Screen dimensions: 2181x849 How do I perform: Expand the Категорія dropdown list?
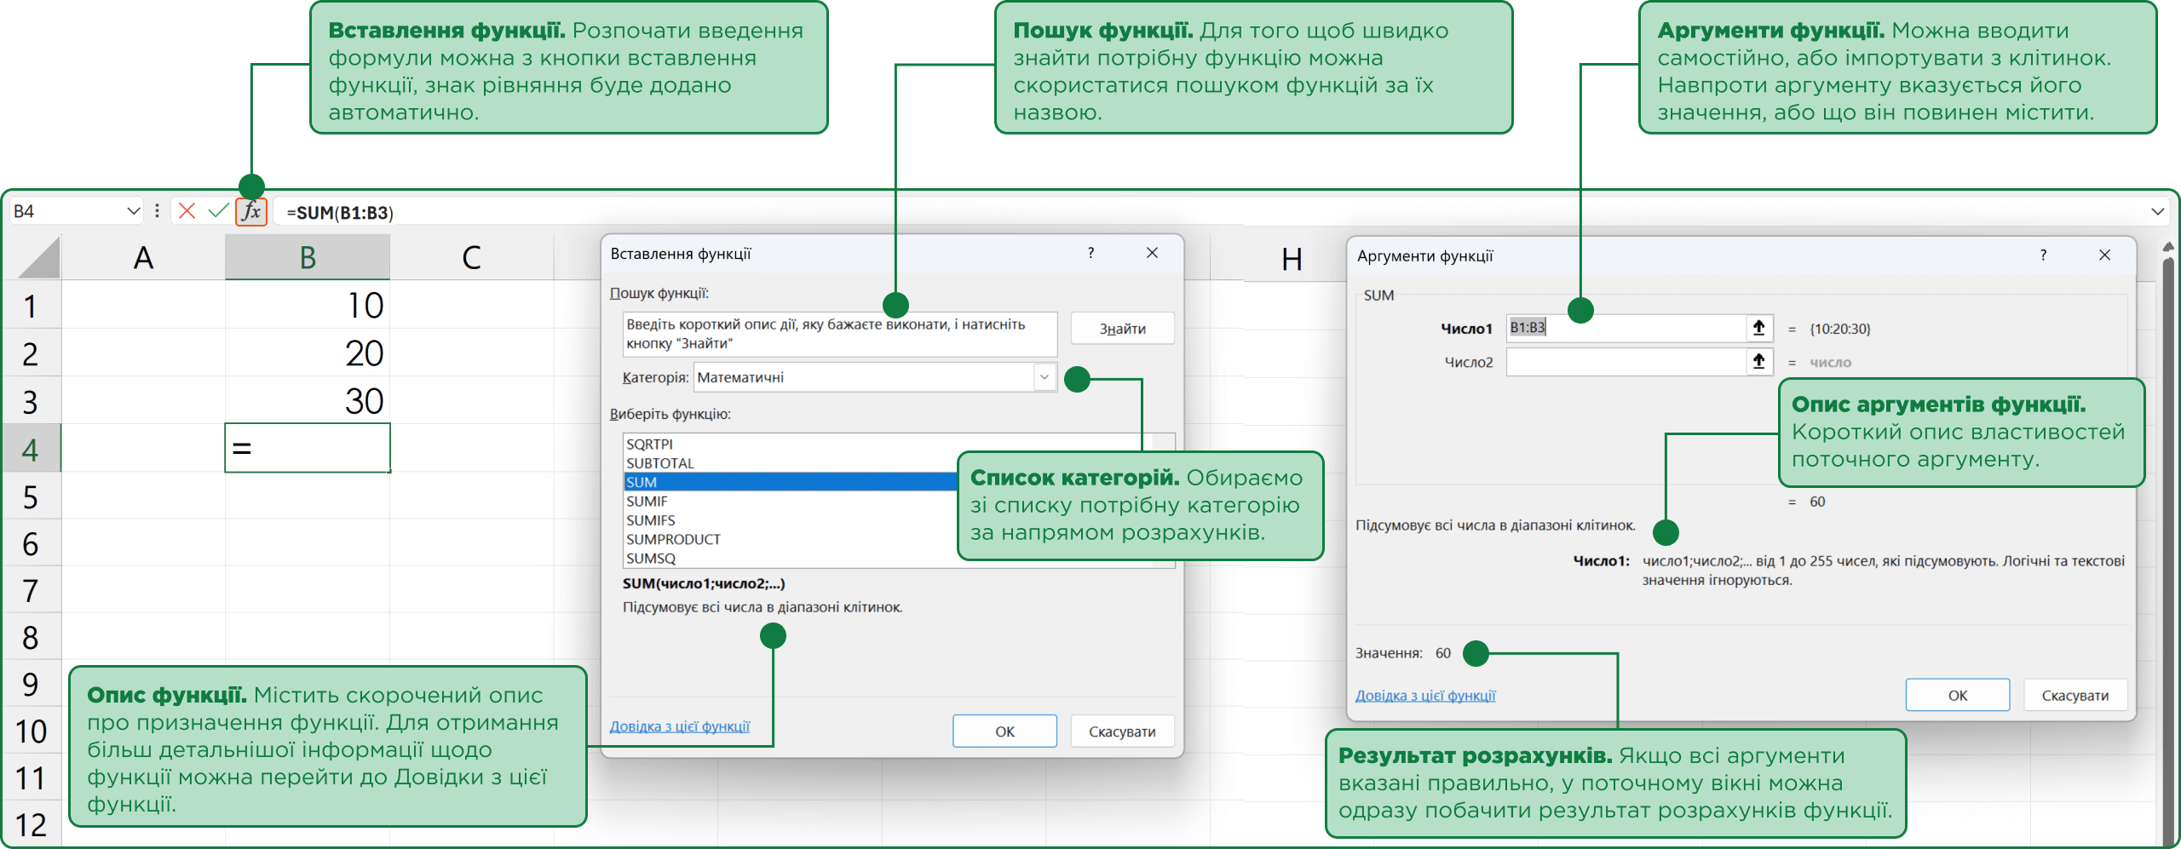(x=1044, y=377)
